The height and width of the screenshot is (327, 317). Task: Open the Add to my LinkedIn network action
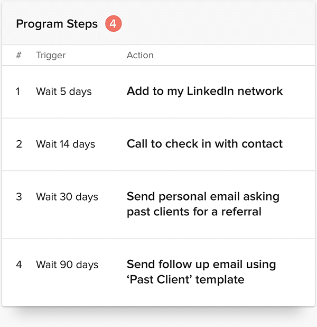point(204,91)
